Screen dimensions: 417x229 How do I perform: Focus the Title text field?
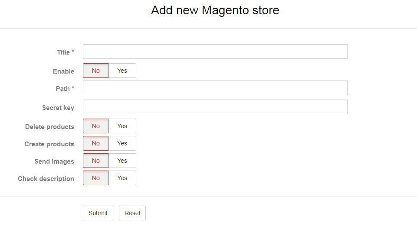pos(215,52)
